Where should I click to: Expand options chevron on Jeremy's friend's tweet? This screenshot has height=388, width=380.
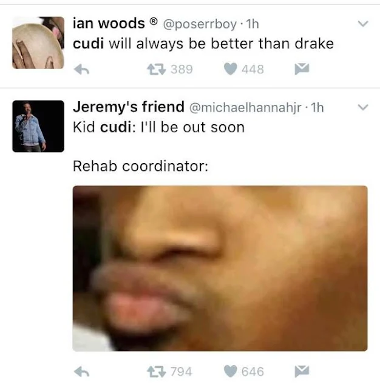click(x=363, y=107)
